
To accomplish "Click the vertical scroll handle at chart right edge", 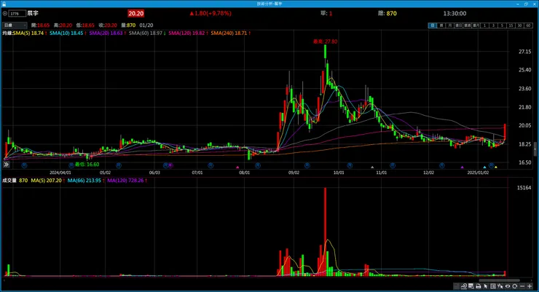I will pos(535,150).
